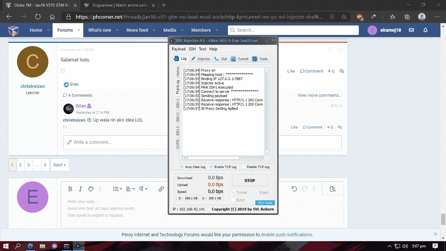446x251 pixels.
Task: Open the alerts bell icon in forum header
Action: click(x=425, y=30)
